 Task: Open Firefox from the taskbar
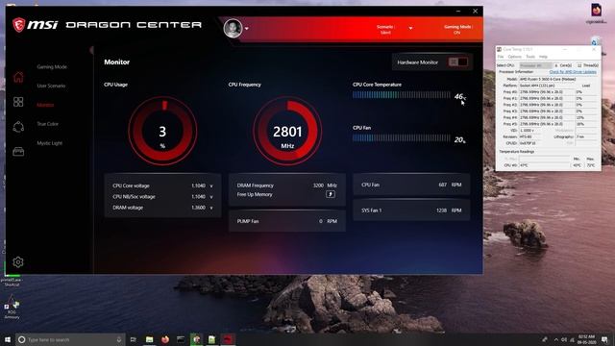coord(165,339)
